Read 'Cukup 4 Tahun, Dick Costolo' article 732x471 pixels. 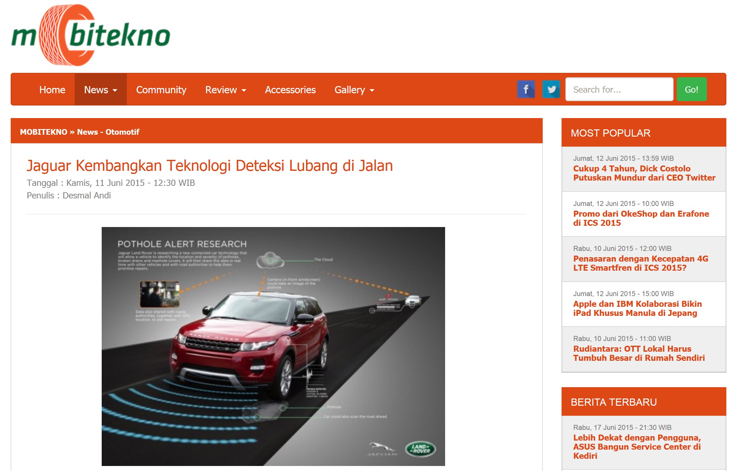644,173
